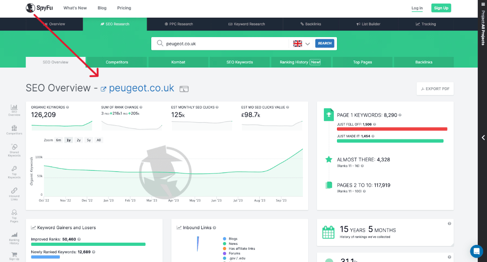Image resolution: width=487 pixels, height=262 pixels.
Task: Click the red Just Fell Off bar
Action: point(392,129)
